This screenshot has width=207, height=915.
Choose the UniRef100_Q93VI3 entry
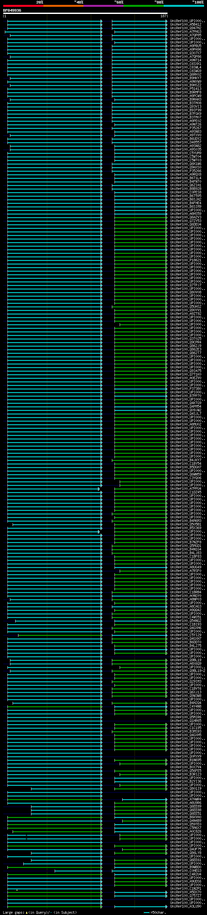pos(186,106)
